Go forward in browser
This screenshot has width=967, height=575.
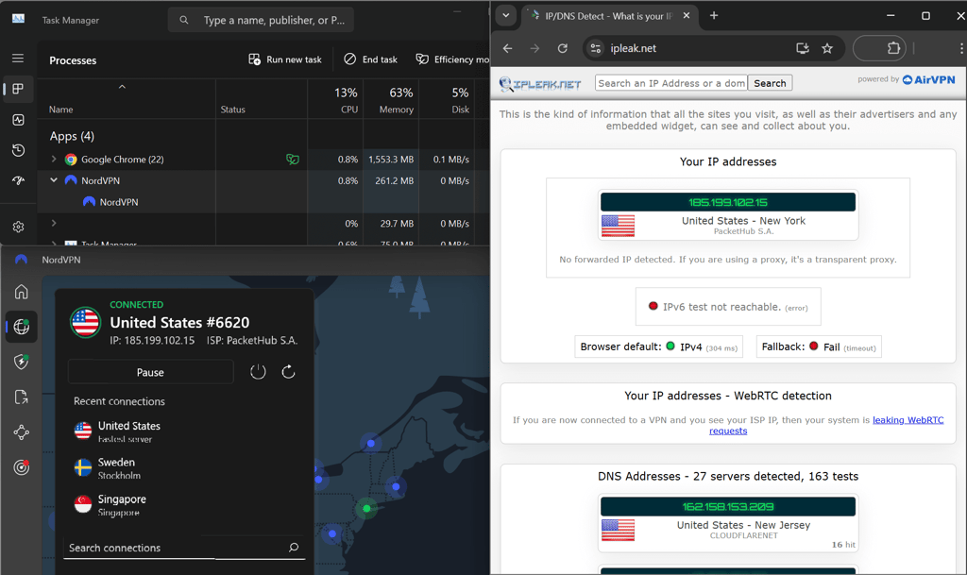(534, 48)
